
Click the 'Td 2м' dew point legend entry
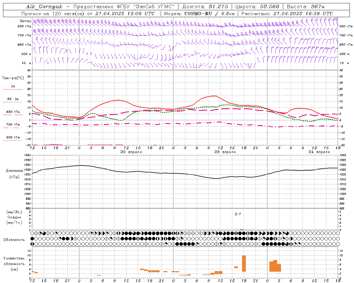coord(13,99)
